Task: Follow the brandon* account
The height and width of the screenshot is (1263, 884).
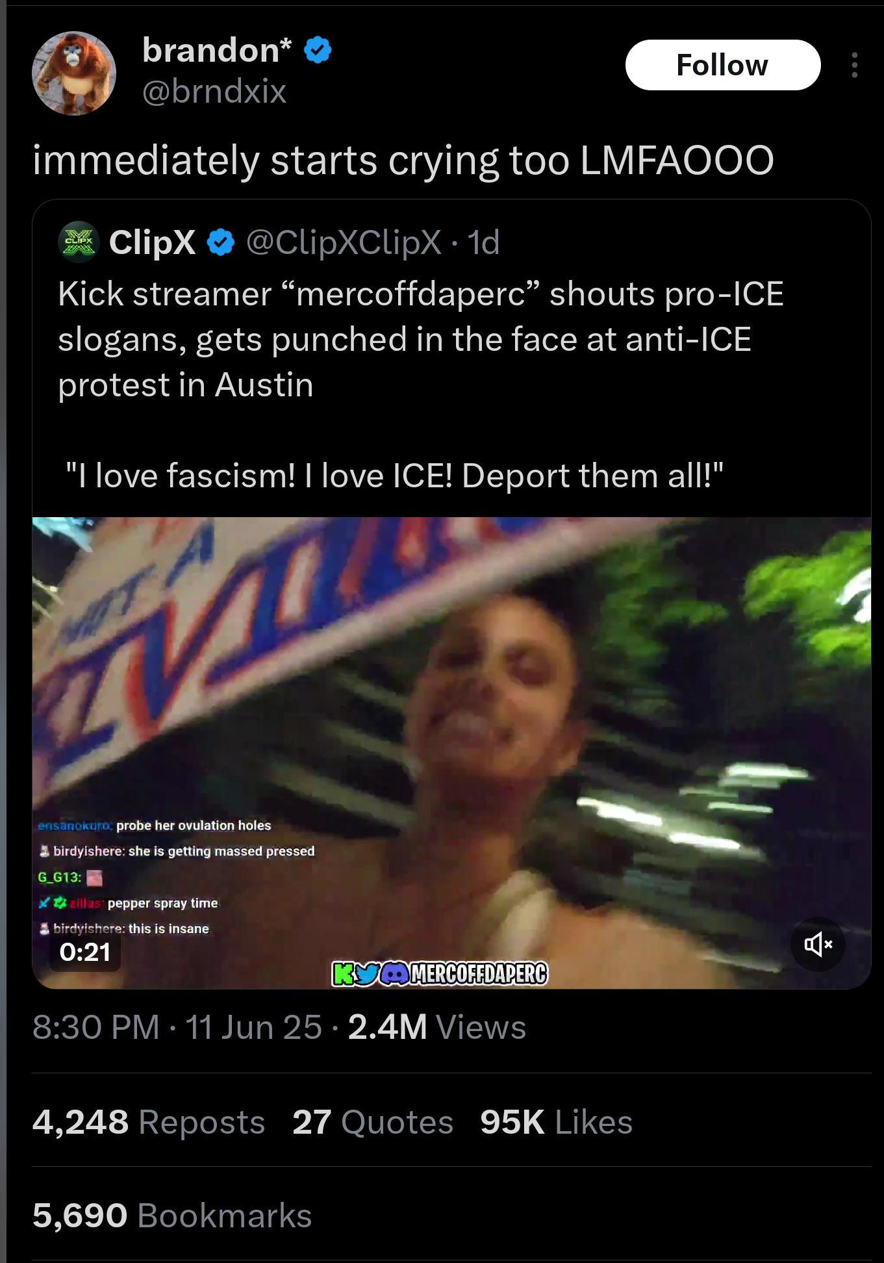Action: pos(723,65)
